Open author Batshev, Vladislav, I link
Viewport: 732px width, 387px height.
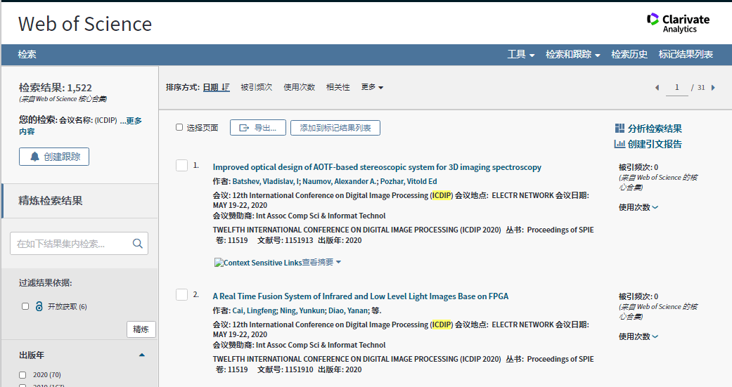pos(266,181)
